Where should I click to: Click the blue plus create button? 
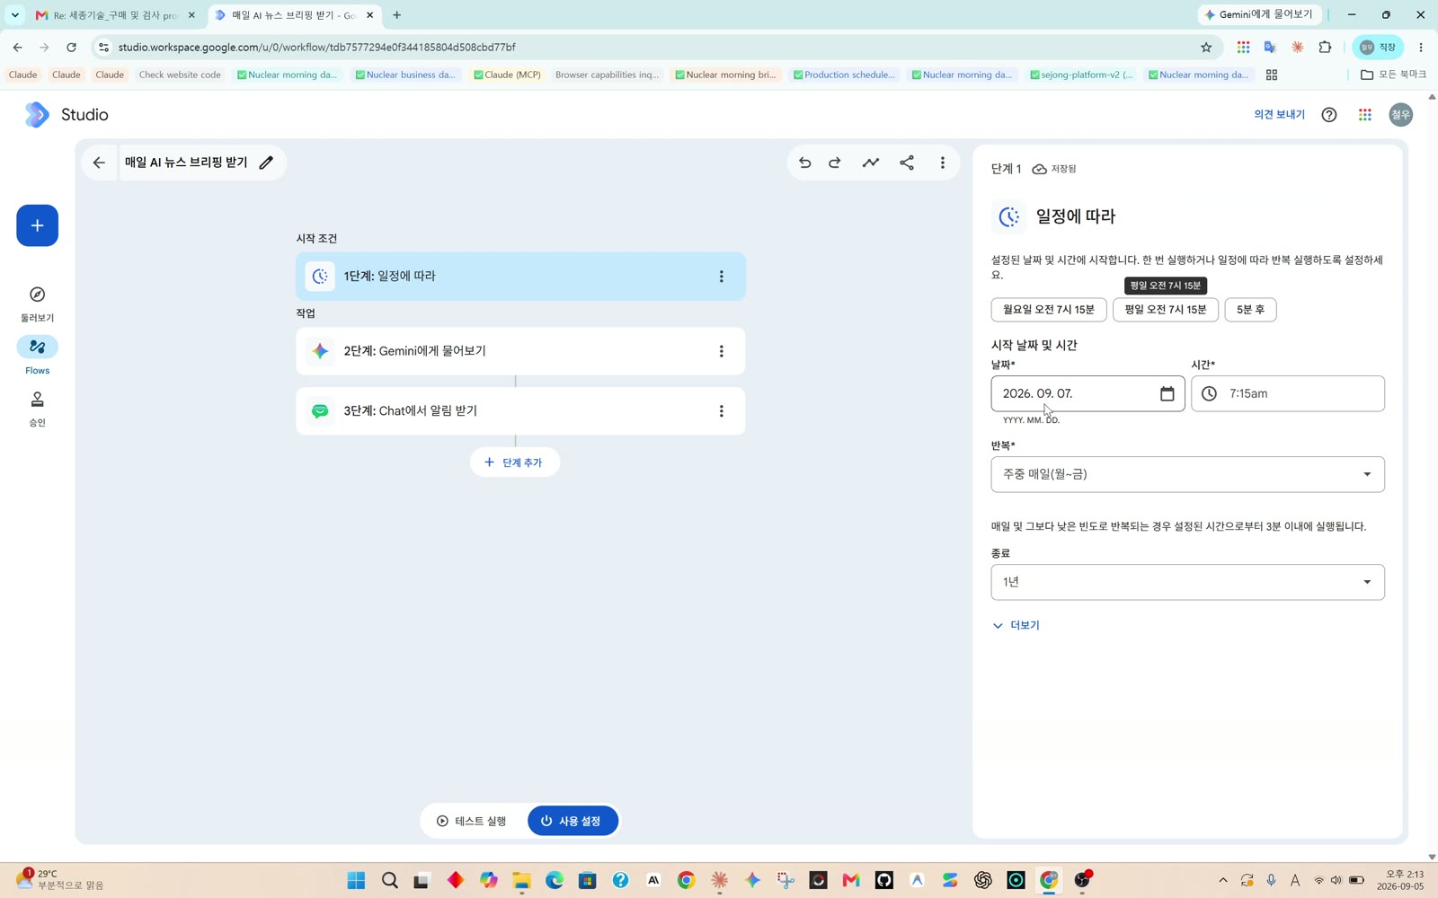click(37, 225)
